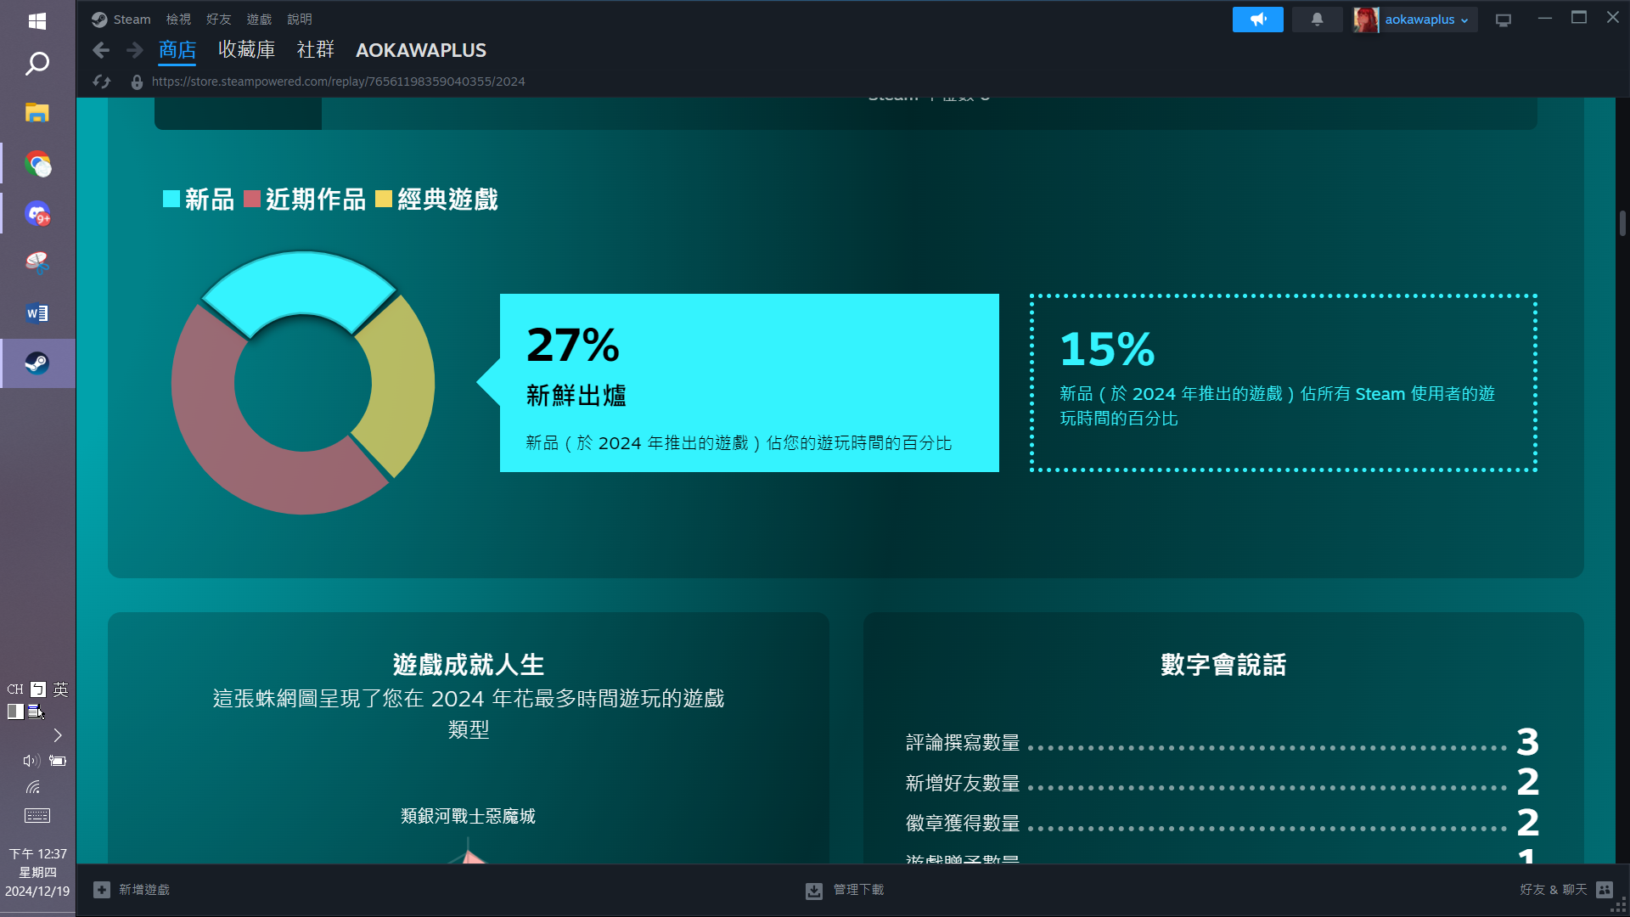
Task: Expand the hidden system tray icons chevron
Action: (x=58, y=735)
